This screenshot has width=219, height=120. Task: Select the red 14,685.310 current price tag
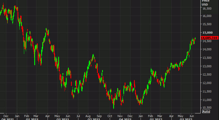tap(209, 38)
